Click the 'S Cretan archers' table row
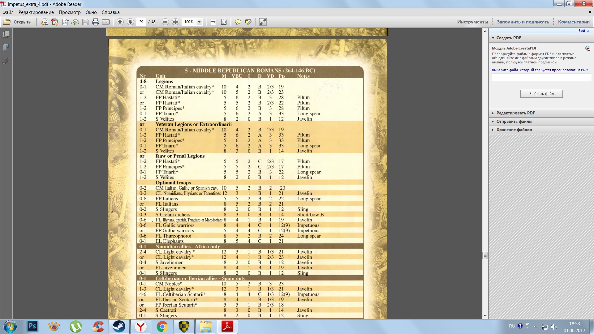The image size is (594, 334). [250, 215]
